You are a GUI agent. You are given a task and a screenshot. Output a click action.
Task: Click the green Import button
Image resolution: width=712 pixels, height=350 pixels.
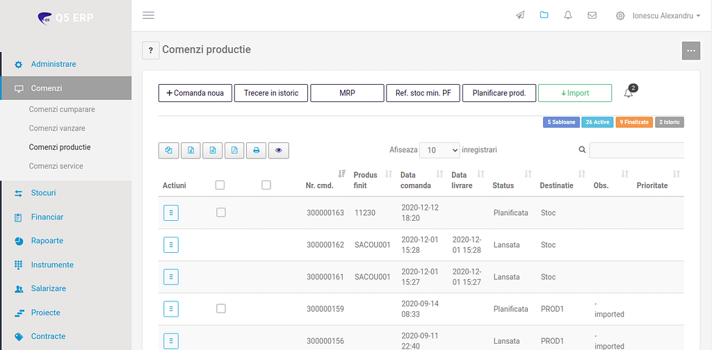coord(575,93)
